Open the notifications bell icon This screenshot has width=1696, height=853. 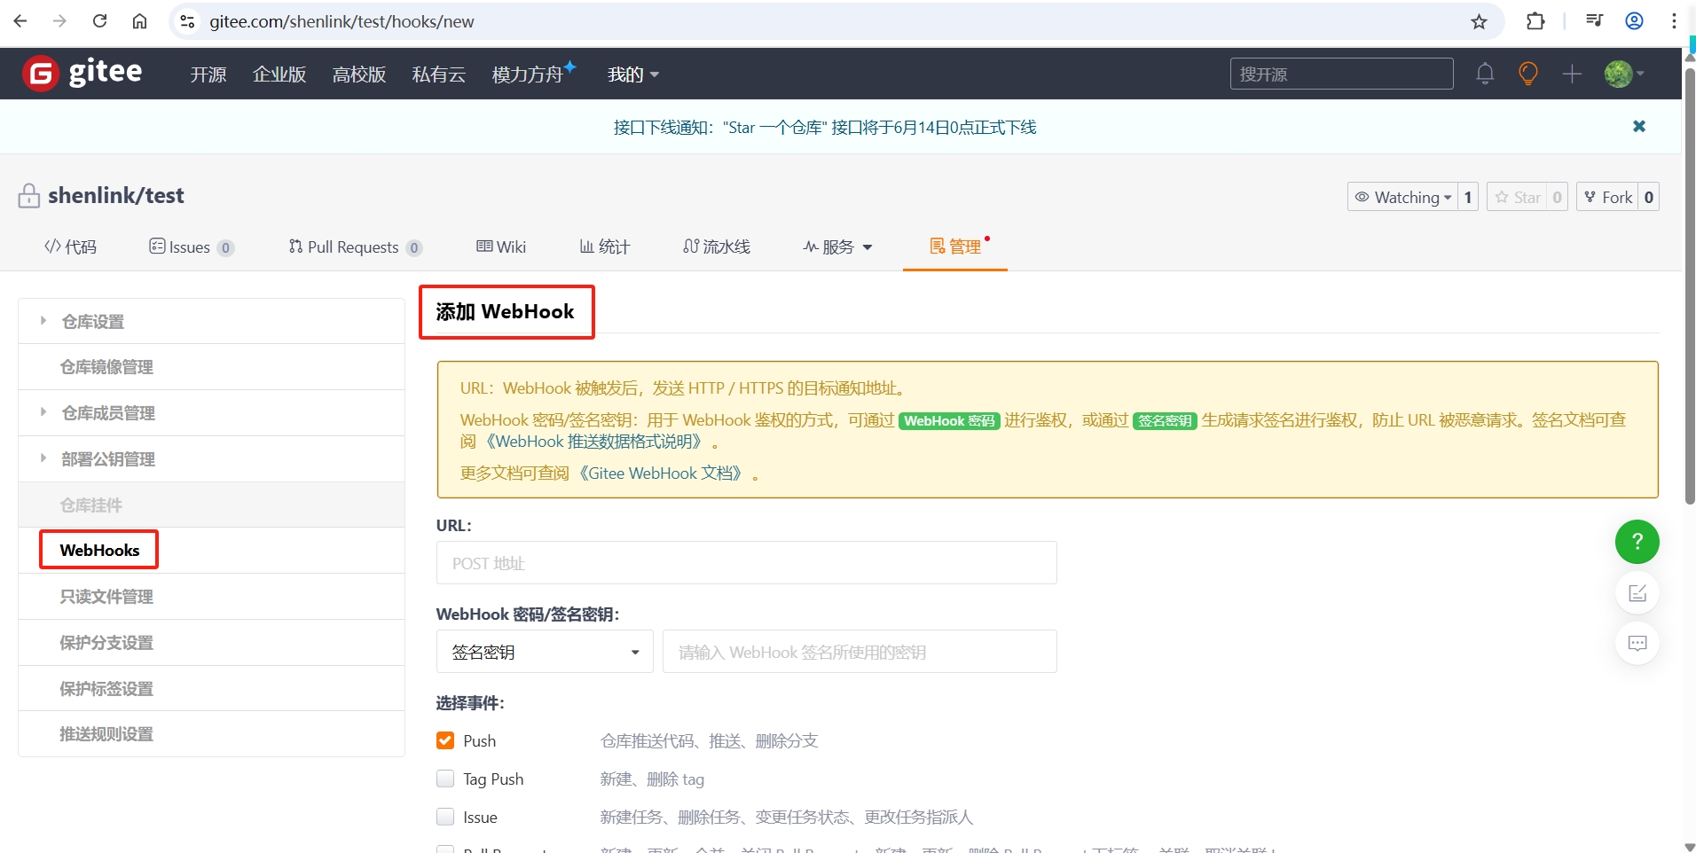click(1485, 74)
